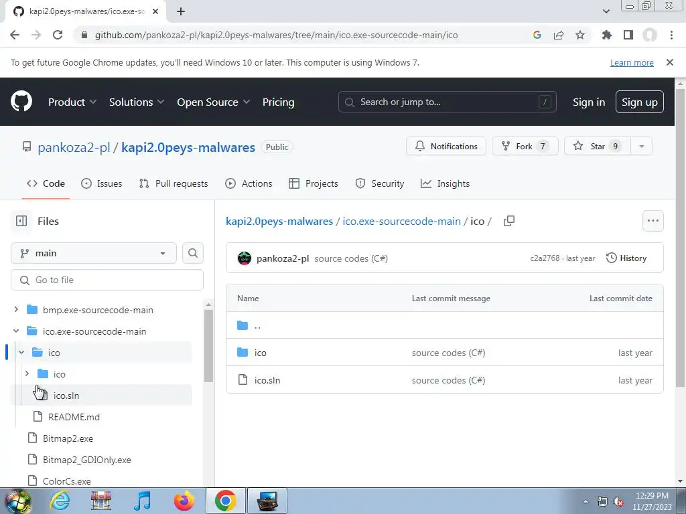686x514 pixels.
Task: Open the Security tab
Action: coord(380,183)
